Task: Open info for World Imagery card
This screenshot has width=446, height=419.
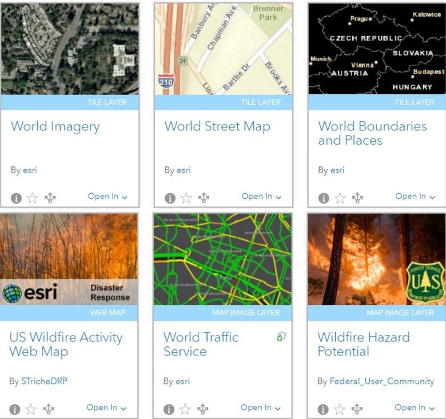Action: click(16, 198)
